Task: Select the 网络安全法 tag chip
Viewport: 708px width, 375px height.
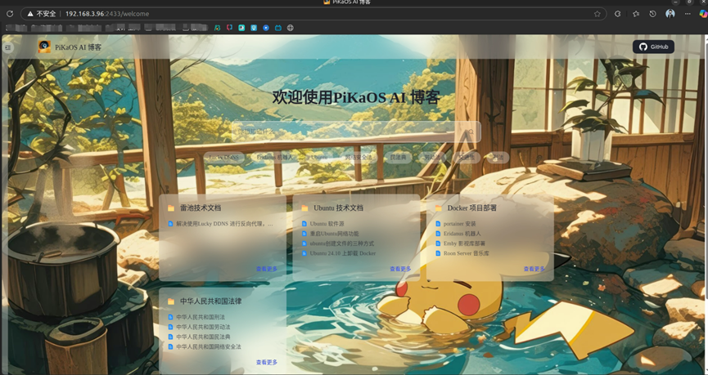Action: [359, 158]
